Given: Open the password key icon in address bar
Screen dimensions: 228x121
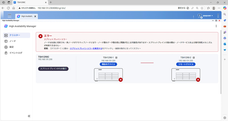Looking at the screenshot, I should 193,8.
